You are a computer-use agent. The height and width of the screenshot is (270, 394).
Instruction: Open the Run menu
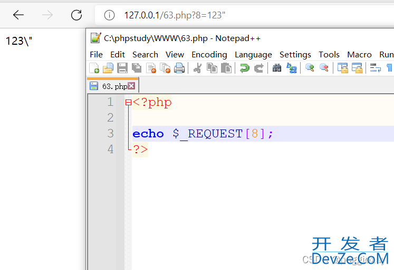click(387, 54)
